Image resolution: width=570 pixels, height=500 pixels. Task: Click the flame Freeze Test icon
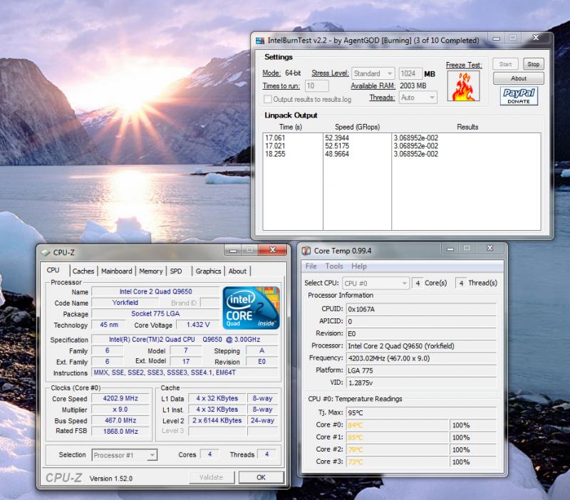(464, 86)
